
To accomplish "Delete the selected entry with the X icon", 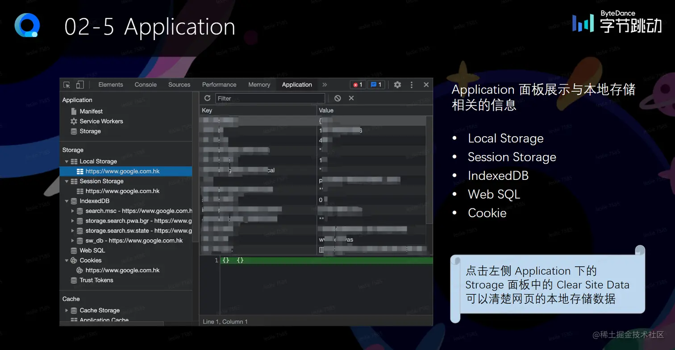I will [x=351, y=98].
